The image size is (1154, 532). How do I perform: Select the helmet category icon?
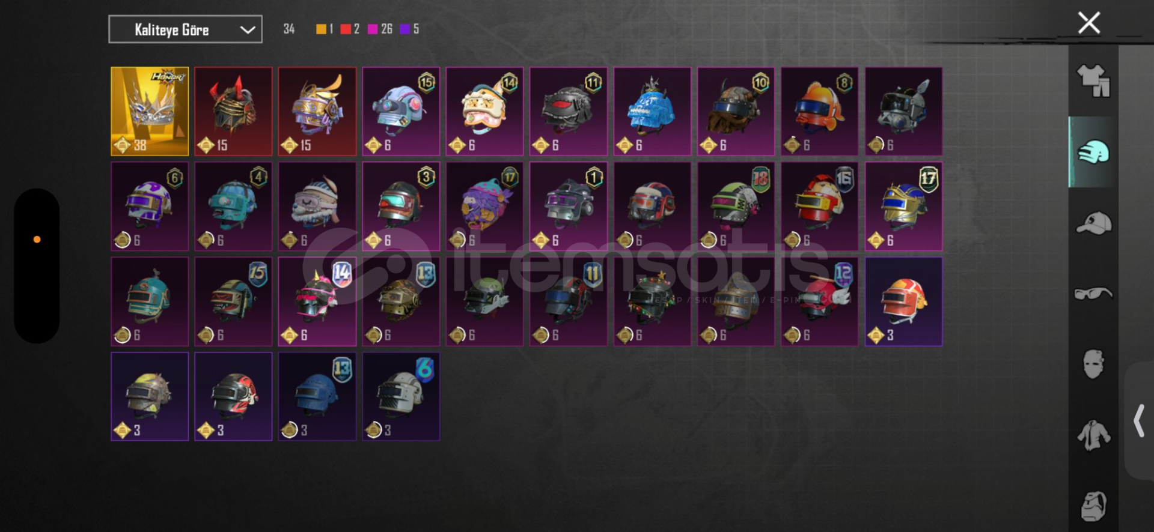pyautogui.click(x=1093, y=152)
